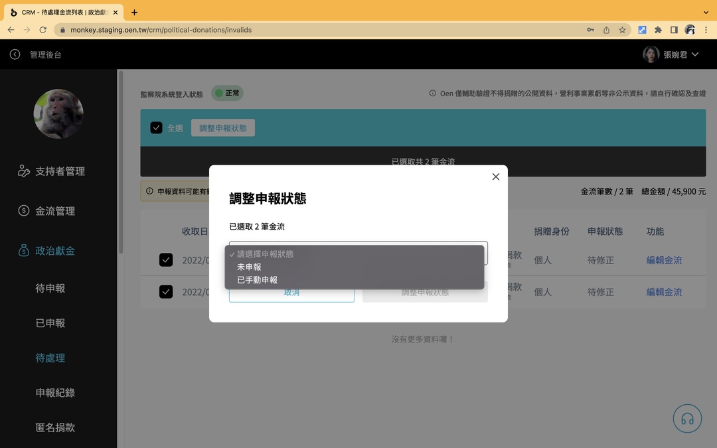Open the browser extensions puzzle icon
The height and width of the screenshot is (448, 717).
coord(658,29)
